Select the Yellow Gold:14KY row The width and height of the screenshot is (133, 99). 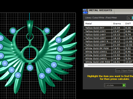tap(109, 35)
